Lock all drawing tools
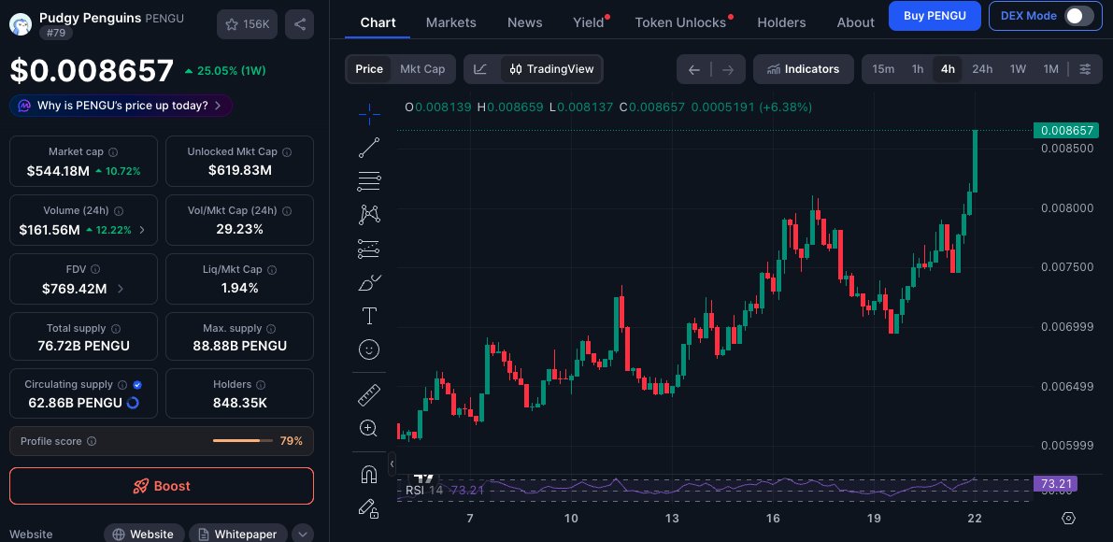The height and width of the screenshot is (542, 1113). (368, 508)
